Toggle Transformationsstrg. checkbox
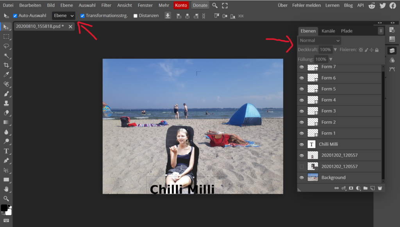The height and width of the screenshot is (227, 400). pos(82,16)
